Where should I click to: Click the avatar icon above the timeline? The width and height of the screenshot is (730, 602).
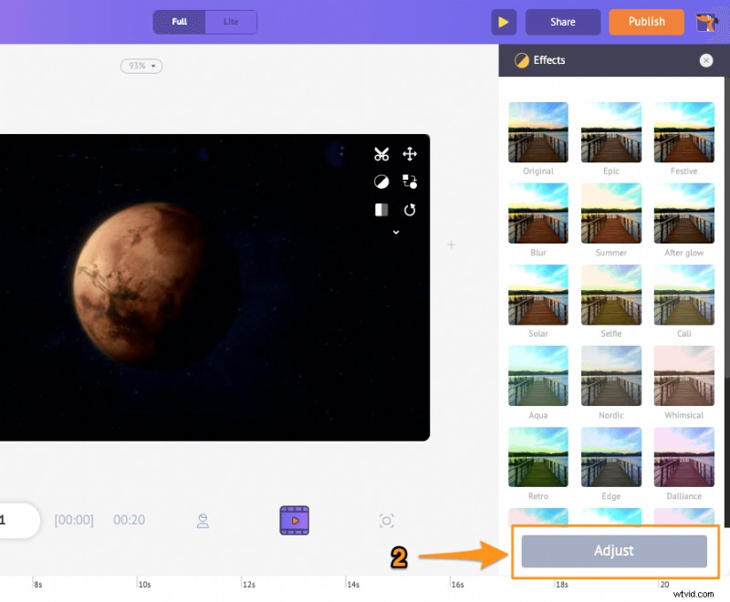tap(202, 520)
